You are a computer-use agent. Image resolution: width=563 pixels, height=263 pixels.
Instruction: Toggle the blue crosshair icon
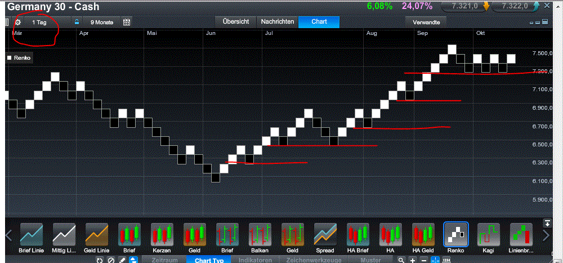435,260
